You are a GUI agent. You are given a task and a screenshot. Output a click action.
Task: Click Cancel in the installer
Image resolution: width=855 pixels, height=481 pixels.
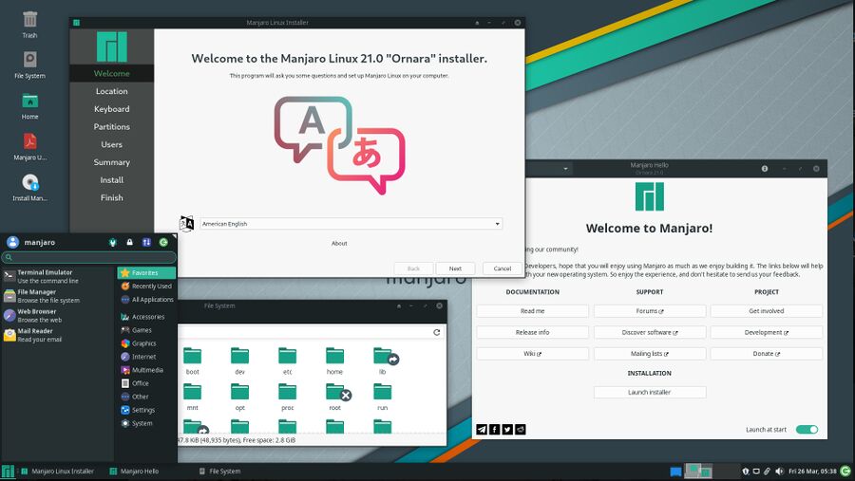tap(503, 268)
